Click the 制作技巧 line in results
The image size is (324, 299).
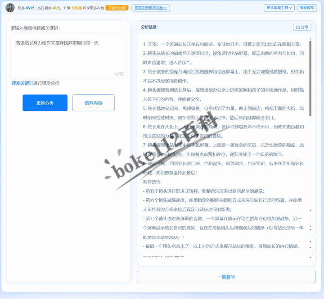pyautogui.click(x=153, y=182)
